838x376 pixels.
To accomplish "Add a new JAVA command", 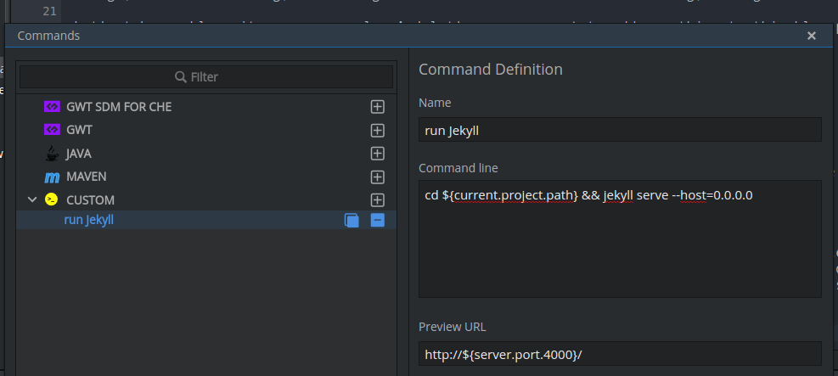I will (377, 154).
